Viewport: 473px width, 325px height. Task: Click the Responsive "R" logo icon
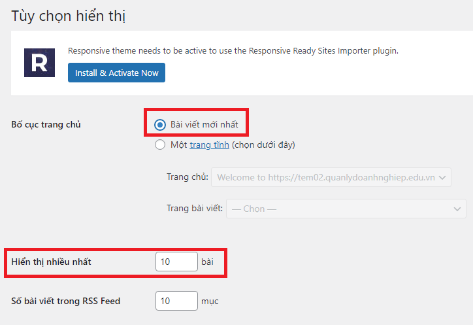pyautogui.click(x=40, y=63)
